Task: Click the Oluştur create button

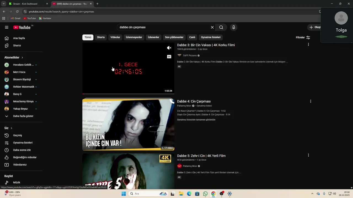Action: [314, 27]
